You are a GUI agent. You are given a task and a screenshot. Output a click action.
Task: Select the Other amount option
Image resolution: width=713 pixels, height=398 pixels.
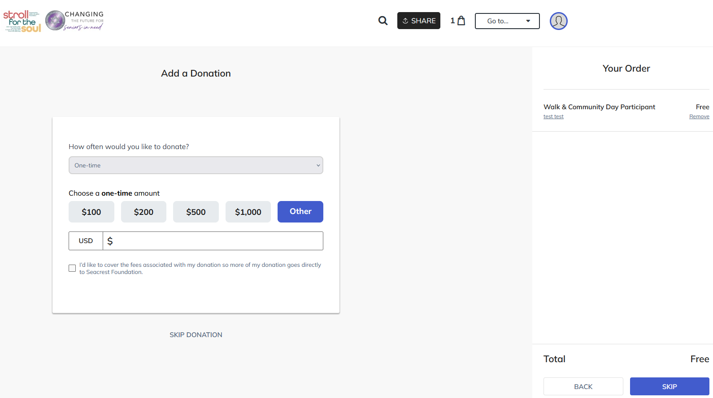point(300,212)
